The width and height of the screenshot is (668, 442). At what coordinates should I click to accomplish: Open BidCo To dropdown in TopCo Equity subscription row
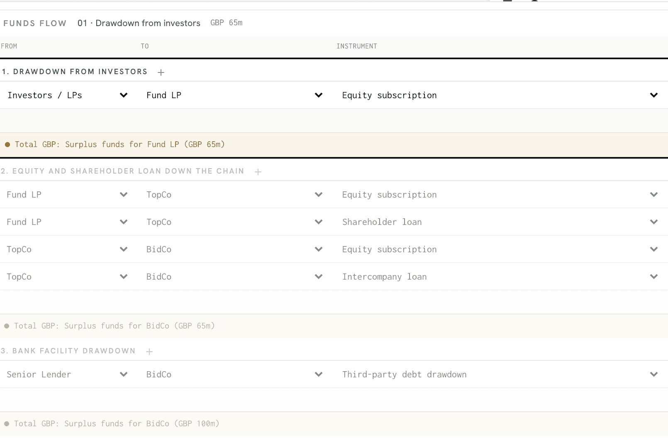(x=234, y=249)
